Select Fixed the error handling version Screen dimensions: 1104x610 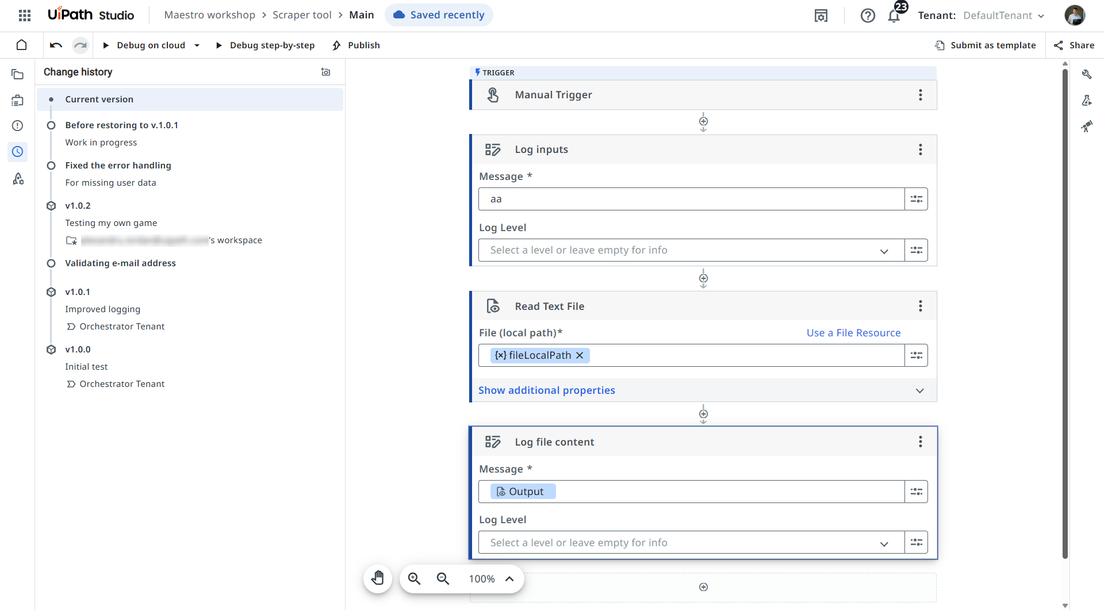118,166
